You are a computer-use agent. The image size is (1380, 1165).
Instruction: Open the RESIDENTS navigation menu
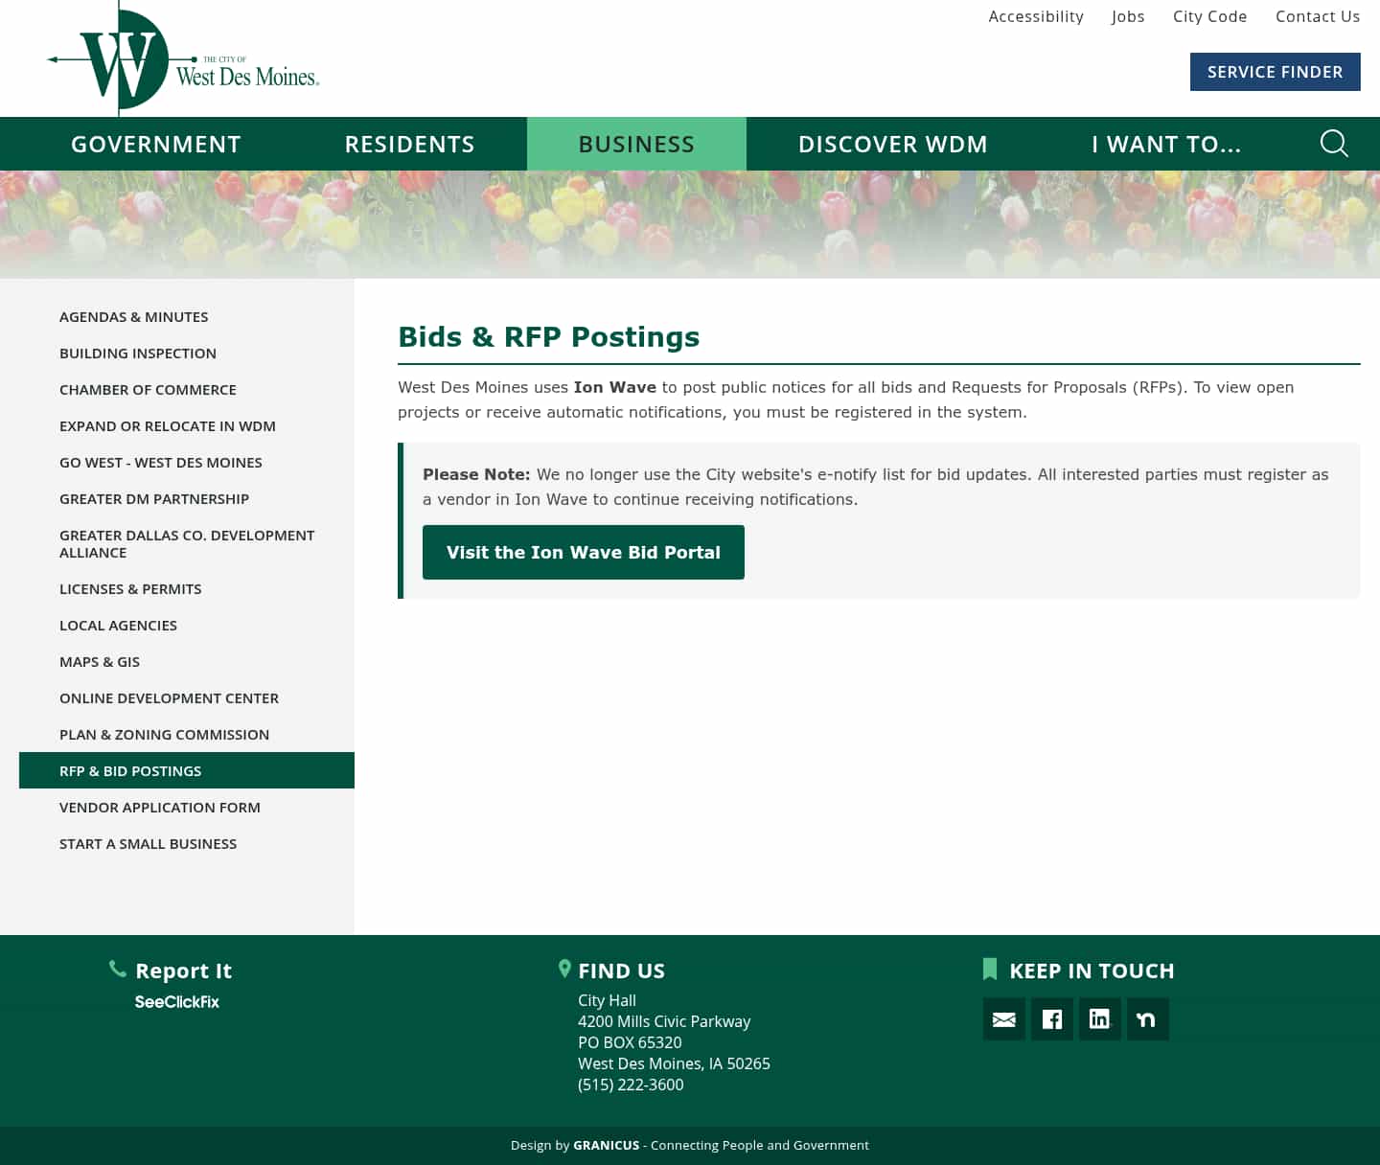(409, 144)
